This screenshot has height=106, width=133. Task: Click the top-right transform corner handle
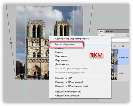92,6
